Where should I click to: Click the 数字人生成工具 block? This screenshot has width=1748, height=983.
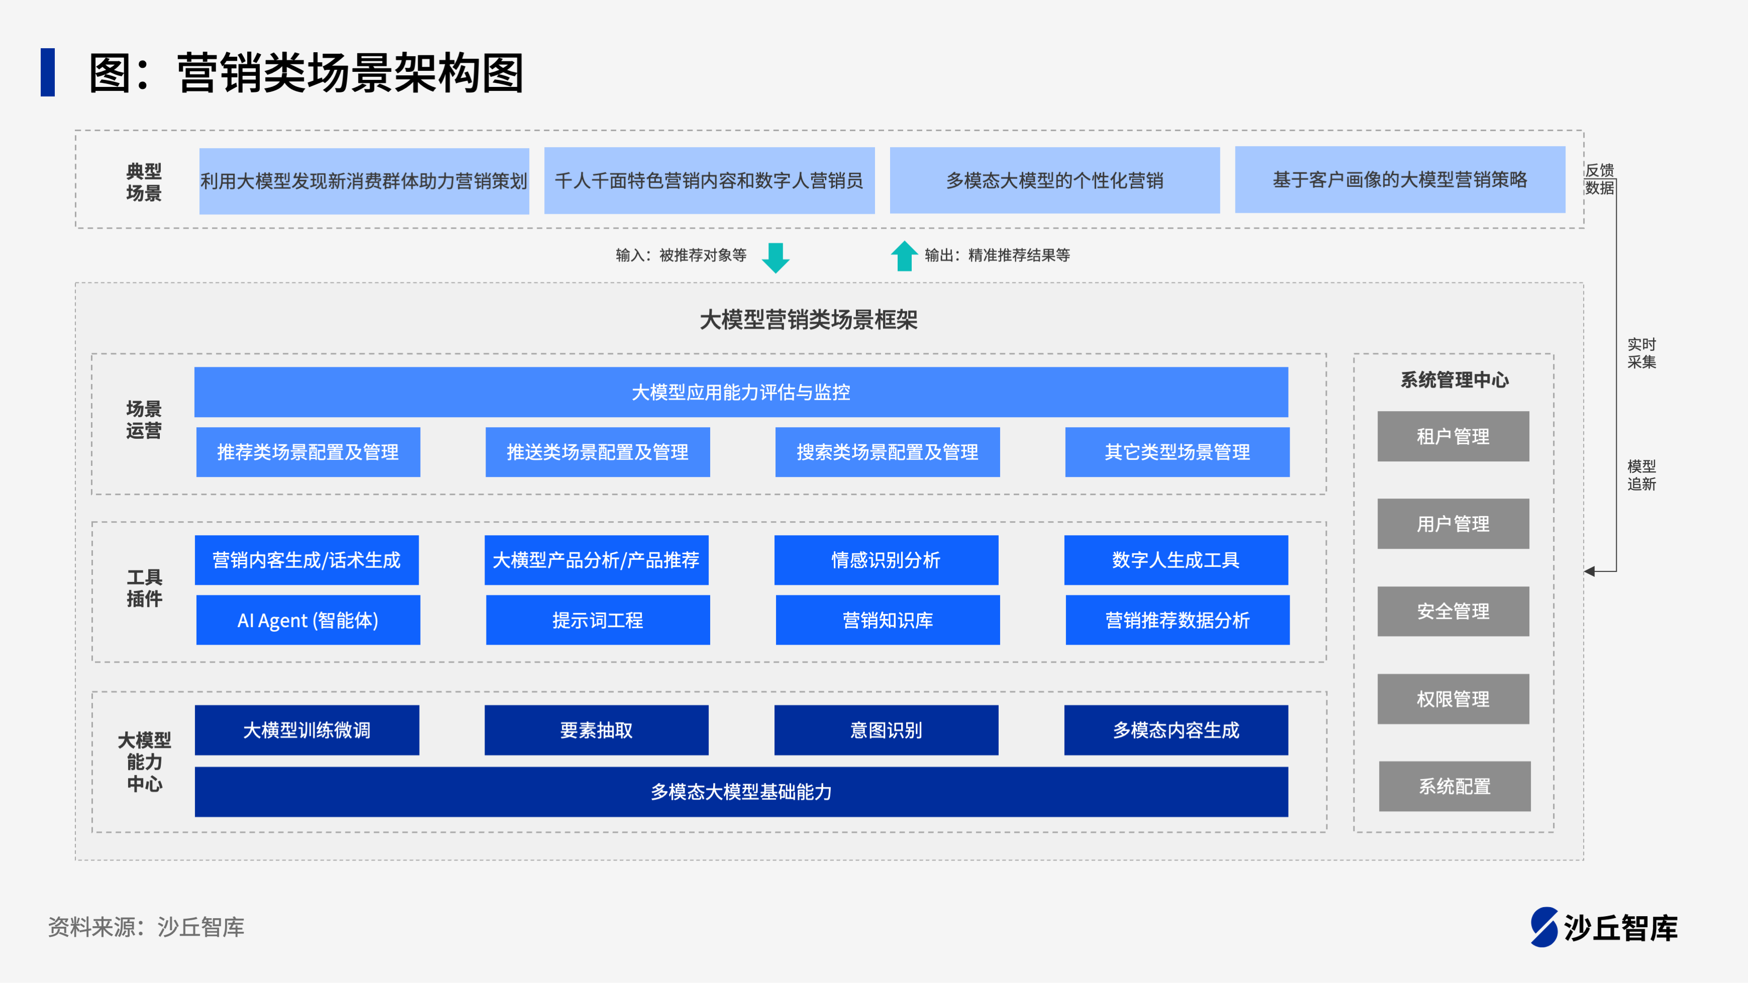(x=1176, y=560)
